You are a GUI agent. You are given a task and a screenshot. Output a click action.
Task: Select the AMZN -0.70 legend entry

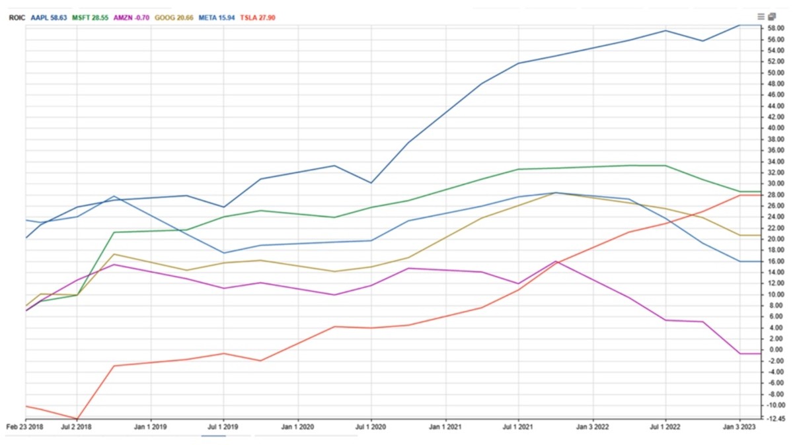click(131, 17)
